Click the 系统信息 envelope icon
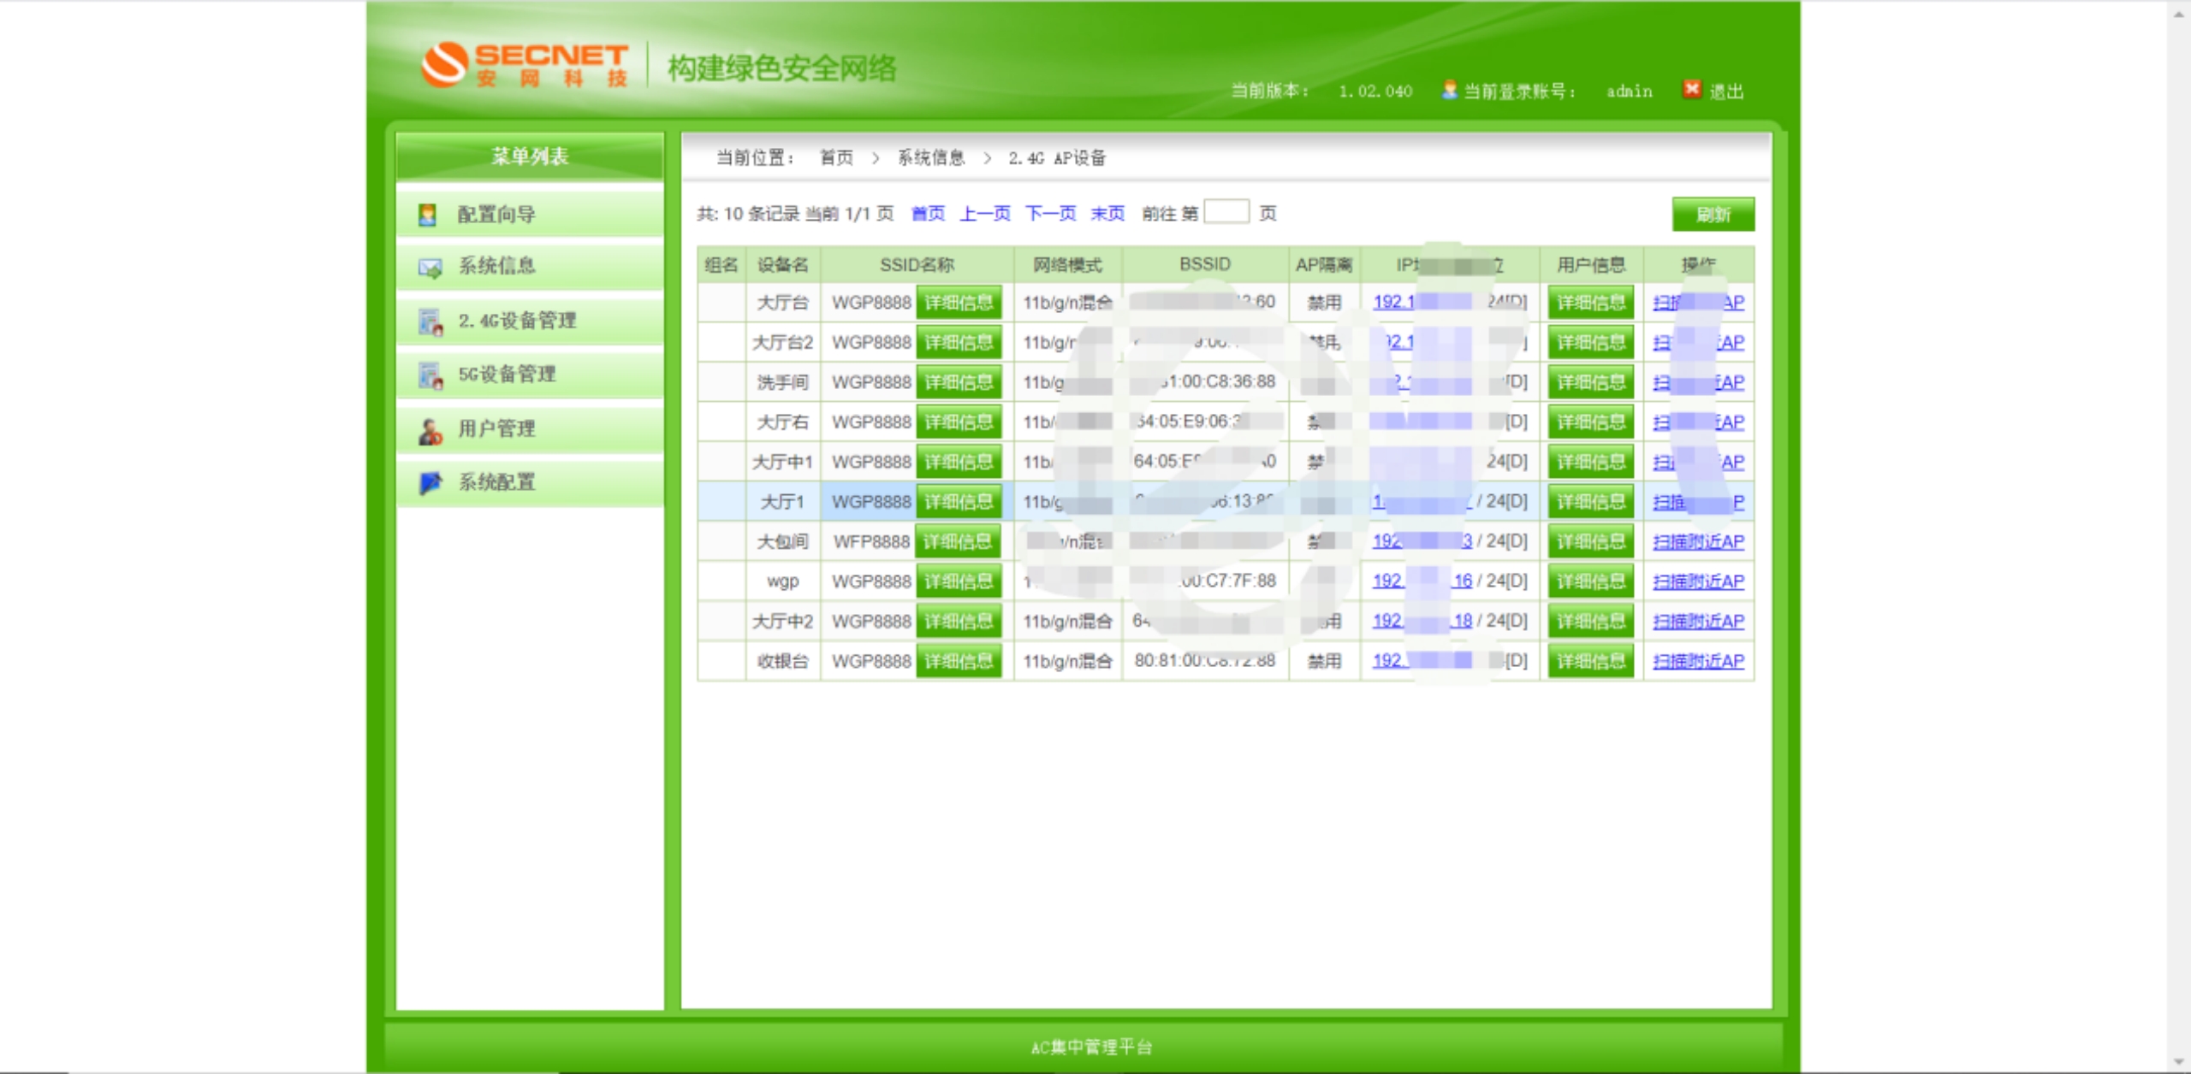 tap(430, 268)
